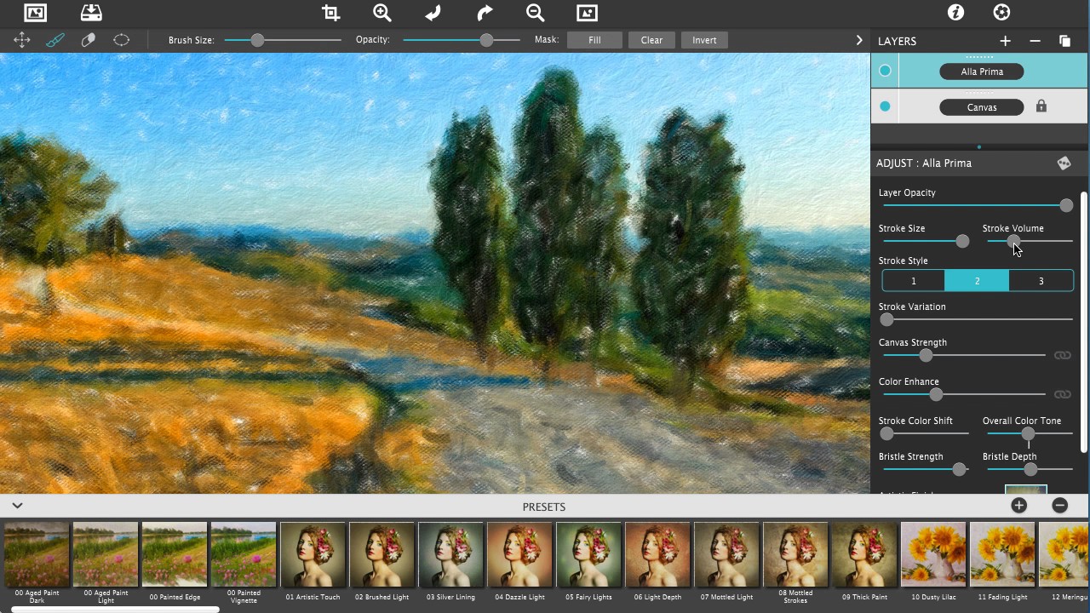Undo the last action
Screen dimensions: 1090x613
pyautogui.click(x=433, y=13)
